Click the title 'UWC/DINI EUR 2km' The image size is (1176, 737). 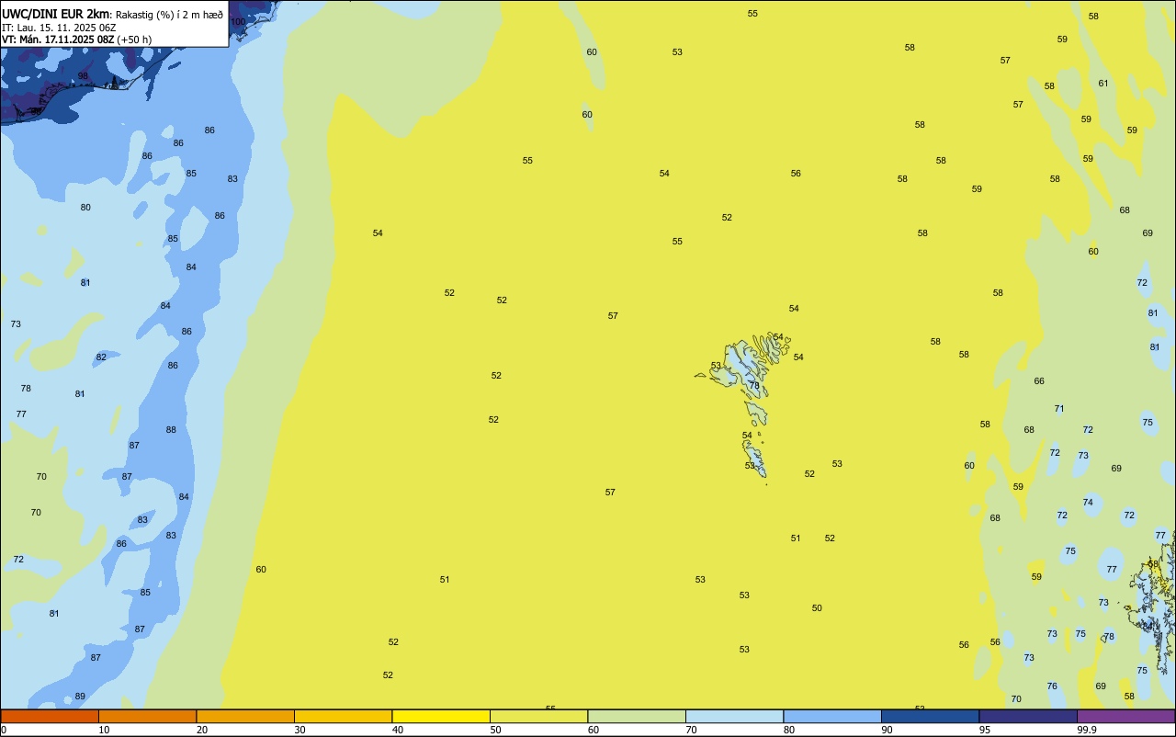tap(55, 14)
